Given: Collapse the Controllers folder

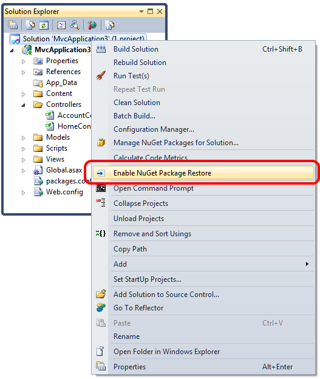Looking at the screenshot, I should click(x=24, y=105).
